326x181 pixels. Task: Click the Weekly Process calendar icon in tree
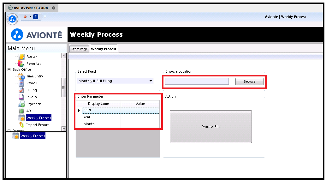(x=21, y=118)
